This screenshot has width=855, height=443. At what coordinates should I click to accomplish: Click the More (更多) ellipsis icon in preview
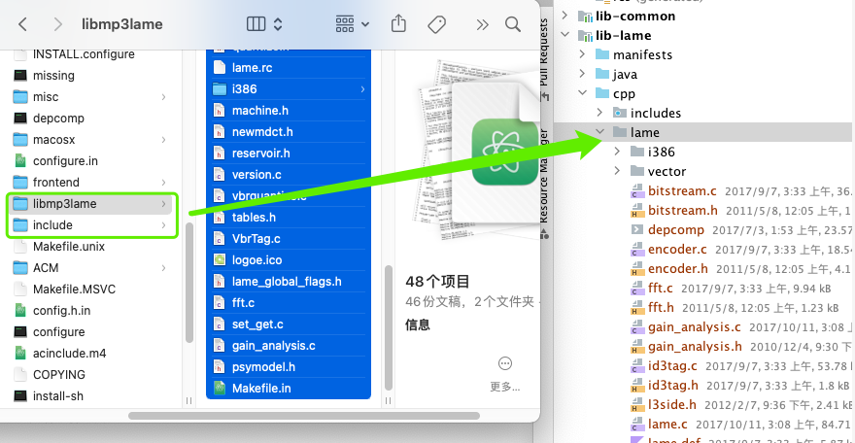[x=504, y=363]
